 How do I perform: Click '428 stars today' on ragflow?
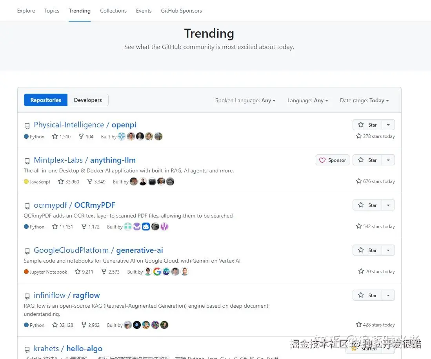(x=375, y=325)
